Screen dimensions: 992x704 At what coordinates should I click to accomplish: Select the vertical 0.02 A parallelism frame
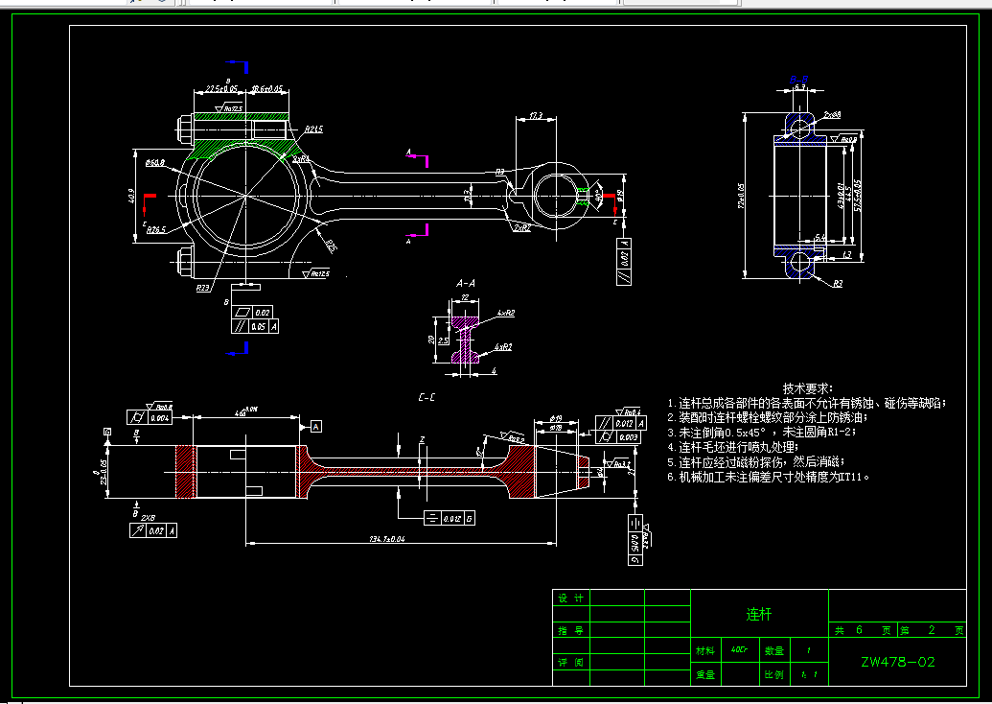pyautogui.click(x=624, y=262)
